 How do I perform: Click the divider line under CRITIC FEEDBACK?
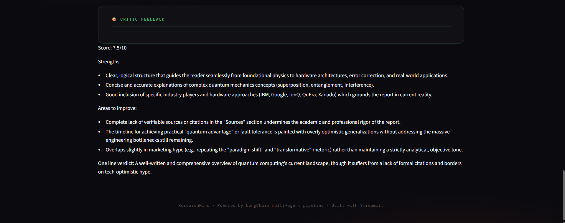281,27
